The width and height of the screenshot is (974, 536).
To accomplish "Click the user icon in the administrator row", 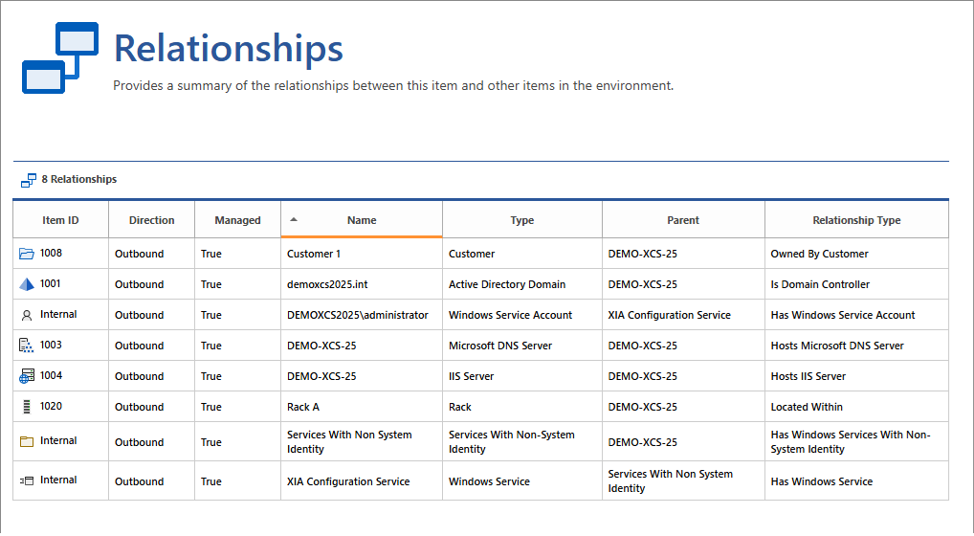I will click(x=26, y=315).
